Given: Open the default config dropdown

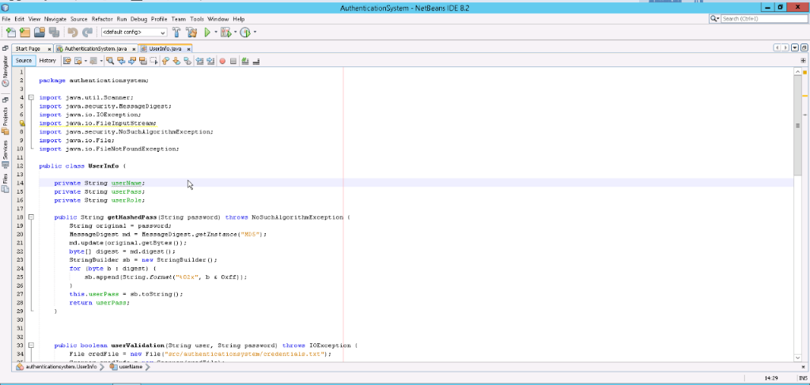Looking at the screenshot, I should (134, 32).
